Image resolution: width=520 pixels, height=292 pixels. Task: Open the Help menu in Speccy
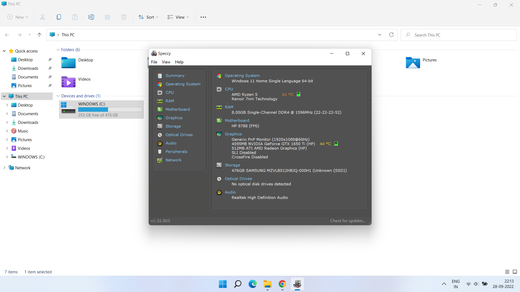(x=179, y=62)
